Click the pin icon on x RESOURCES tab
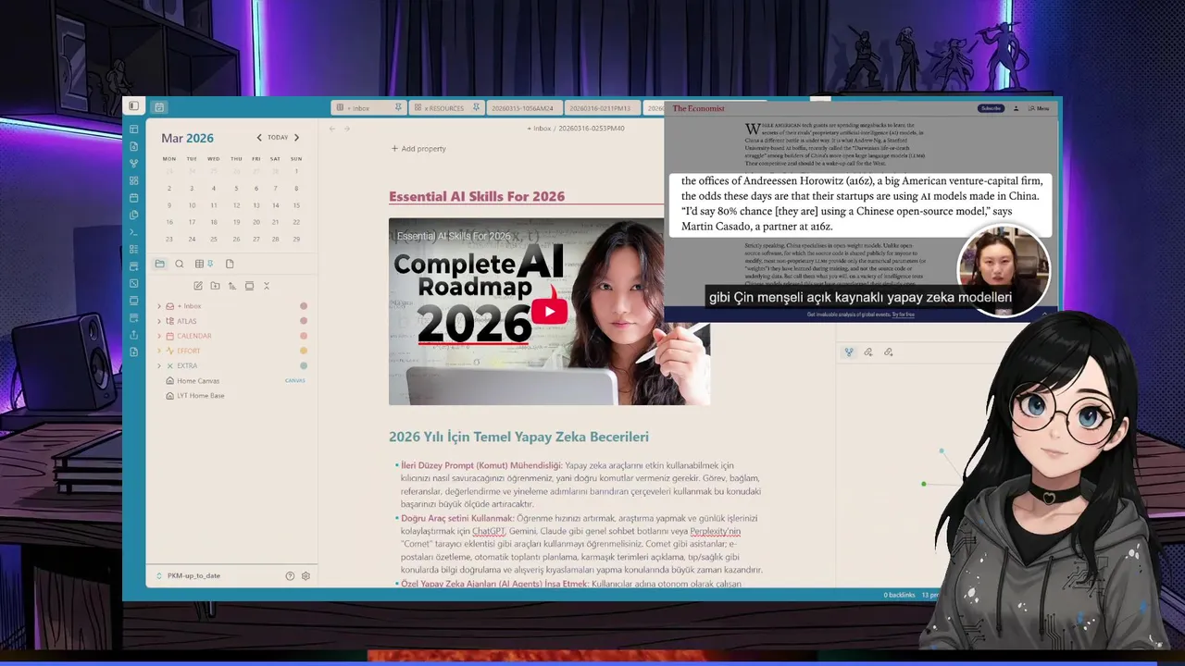This screenshot has height=666, width=1185. (x=476, y=108)
